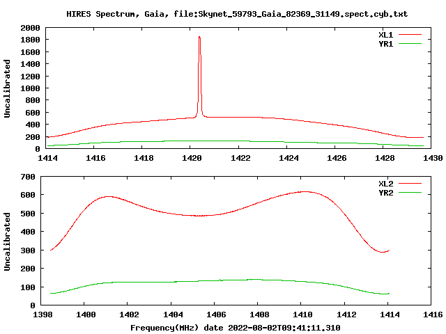The width and height of the screenshot is (446, 334).
Task: Click the 1398 tick label on bottom plot
Action: [x=43, y=315]
